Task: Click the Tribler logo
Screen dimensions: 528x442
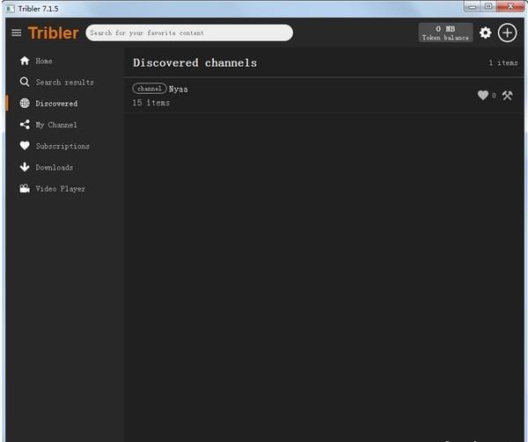Action: 54,33
